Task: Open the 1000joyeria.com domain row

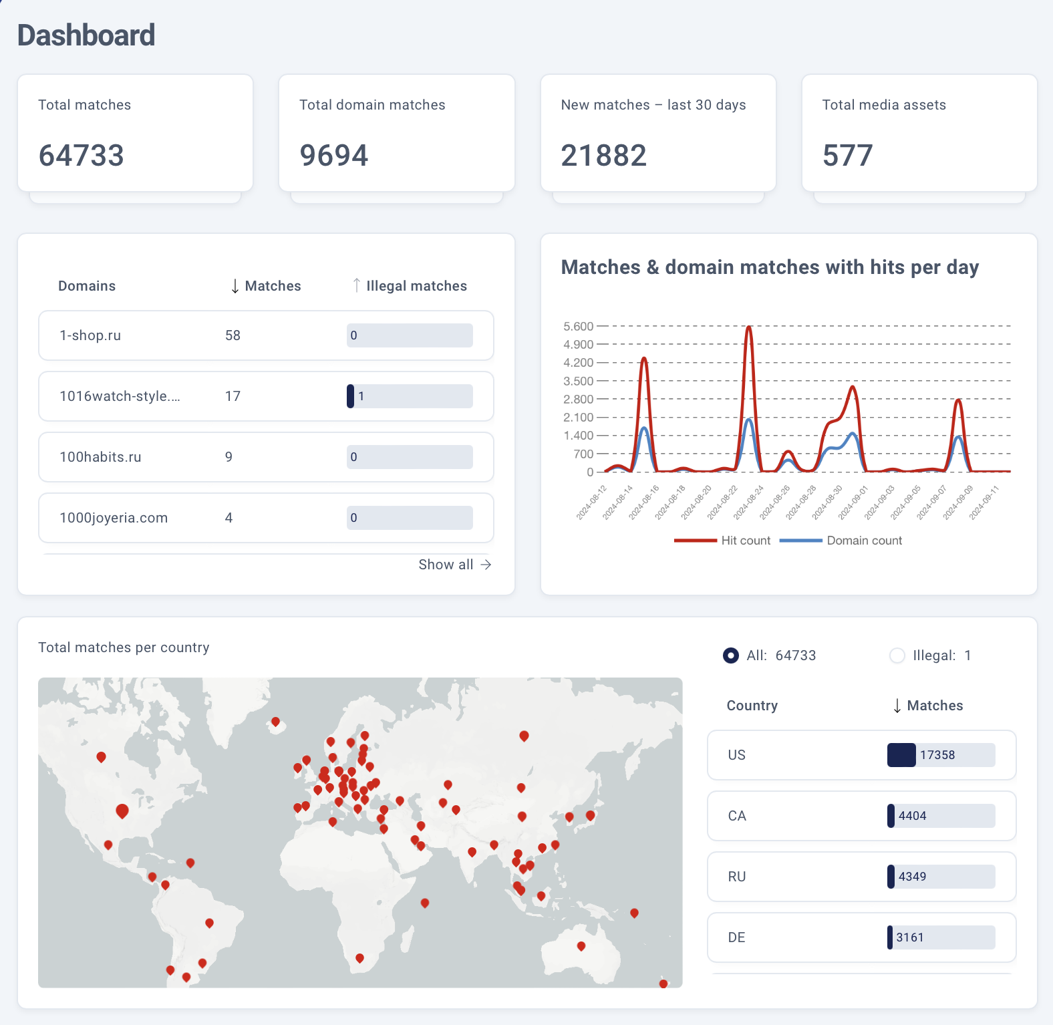Action: 266,518
